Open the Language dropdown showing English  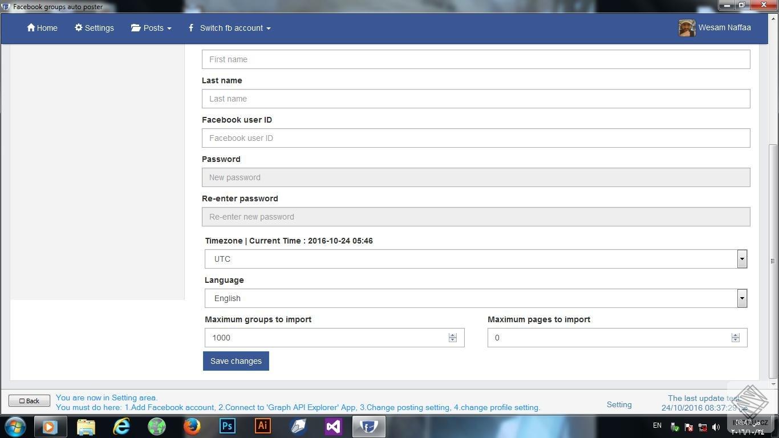[476, 298]
